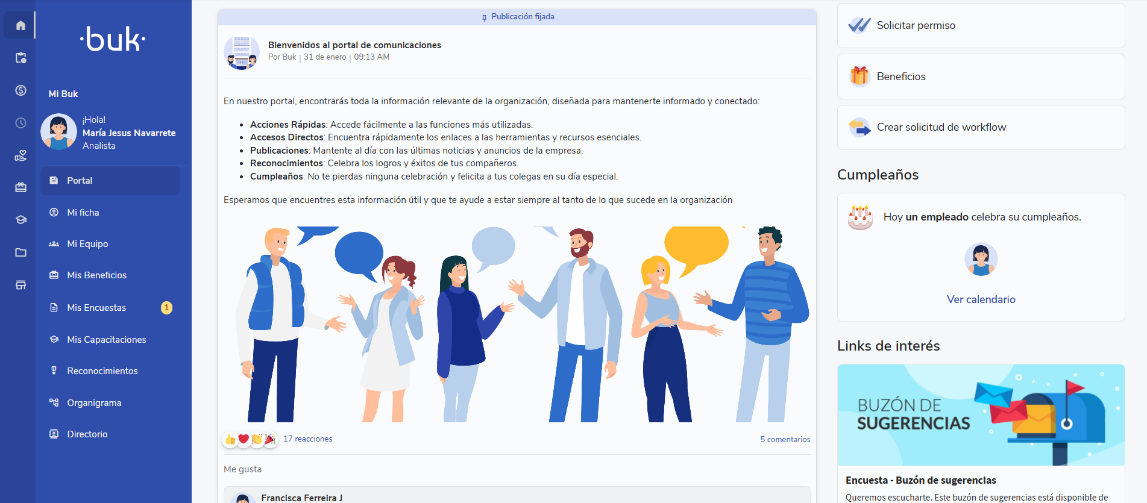Open the Buzón de Sugerencias banner
This screenshot has width=1147, height=503.
coord(981,414)
